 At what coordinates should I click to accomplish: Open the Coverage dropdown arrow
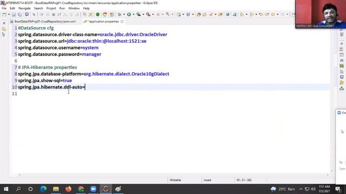click(143, 15)
